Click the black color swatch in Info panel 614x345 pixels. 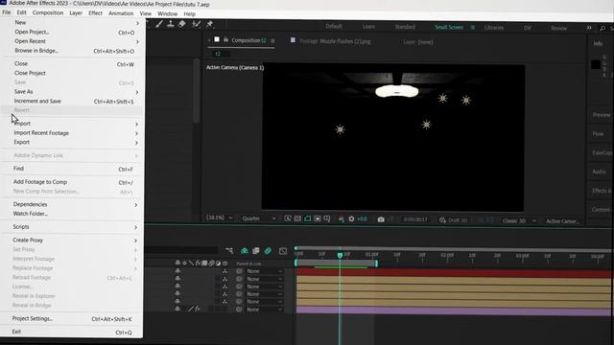click(x=596, y=64)
